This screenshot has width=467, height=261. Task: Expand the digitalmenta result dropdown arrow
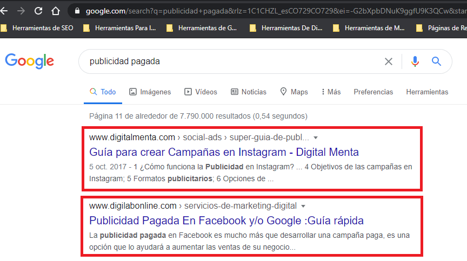coord(316,138)
